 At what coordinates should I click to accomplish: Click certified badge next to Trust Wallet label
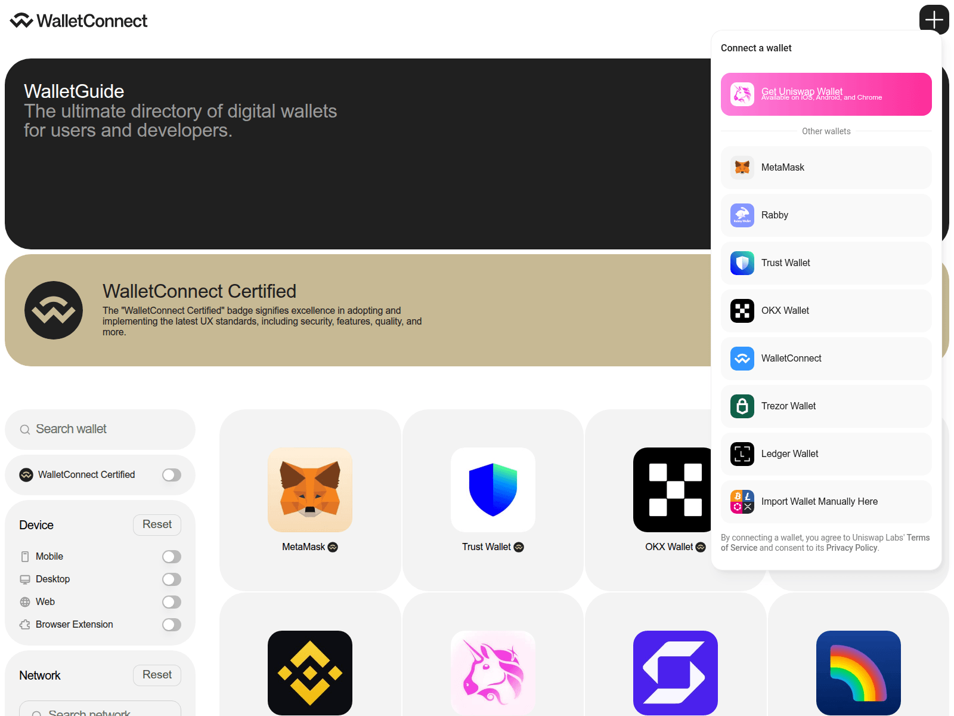click(519, 547)
